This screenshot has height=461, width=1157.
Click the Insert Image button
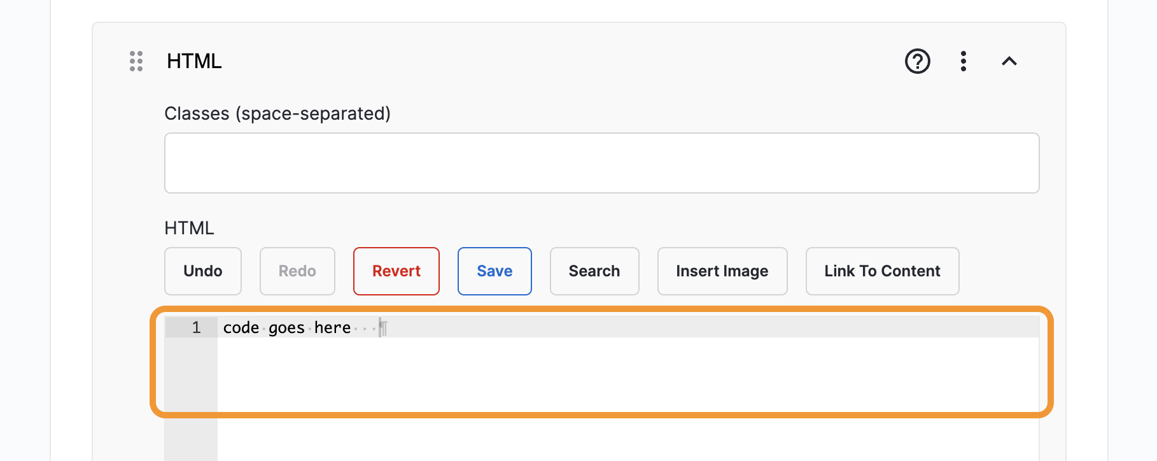pos(722,271)
